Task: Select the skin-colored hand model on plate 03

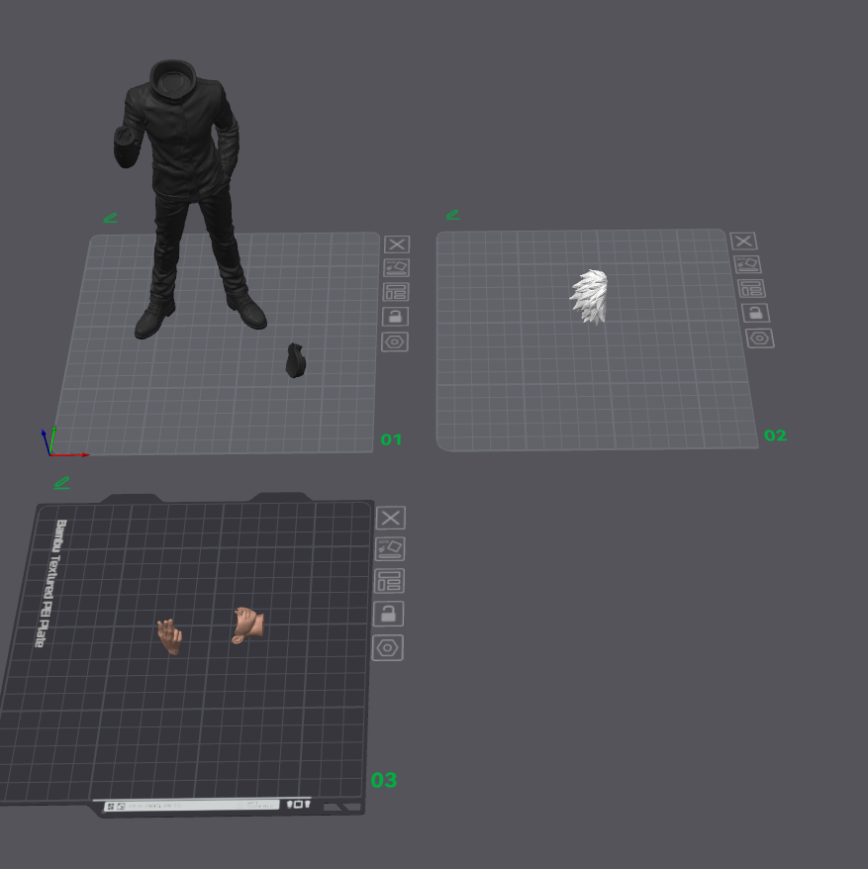Action: 169,636
